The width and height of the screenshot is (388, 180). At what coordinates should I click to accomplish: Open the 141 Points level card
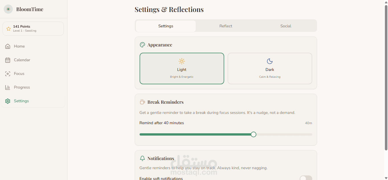33,28
